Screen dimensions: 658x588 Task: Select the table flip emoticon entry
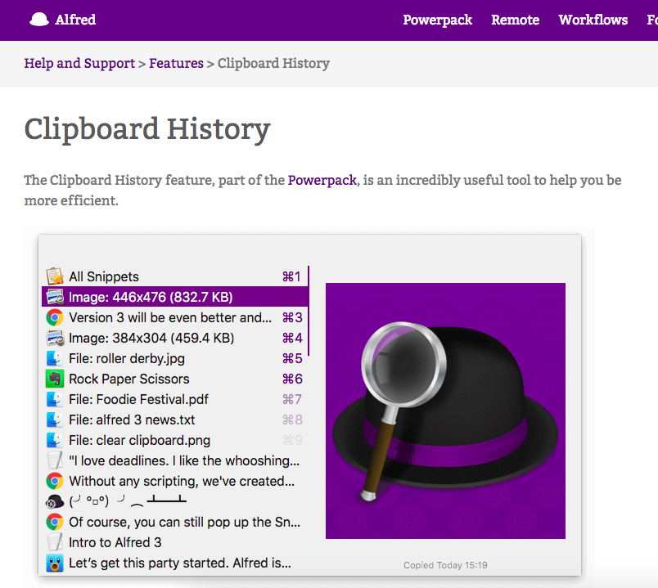(x=128, y=500)
